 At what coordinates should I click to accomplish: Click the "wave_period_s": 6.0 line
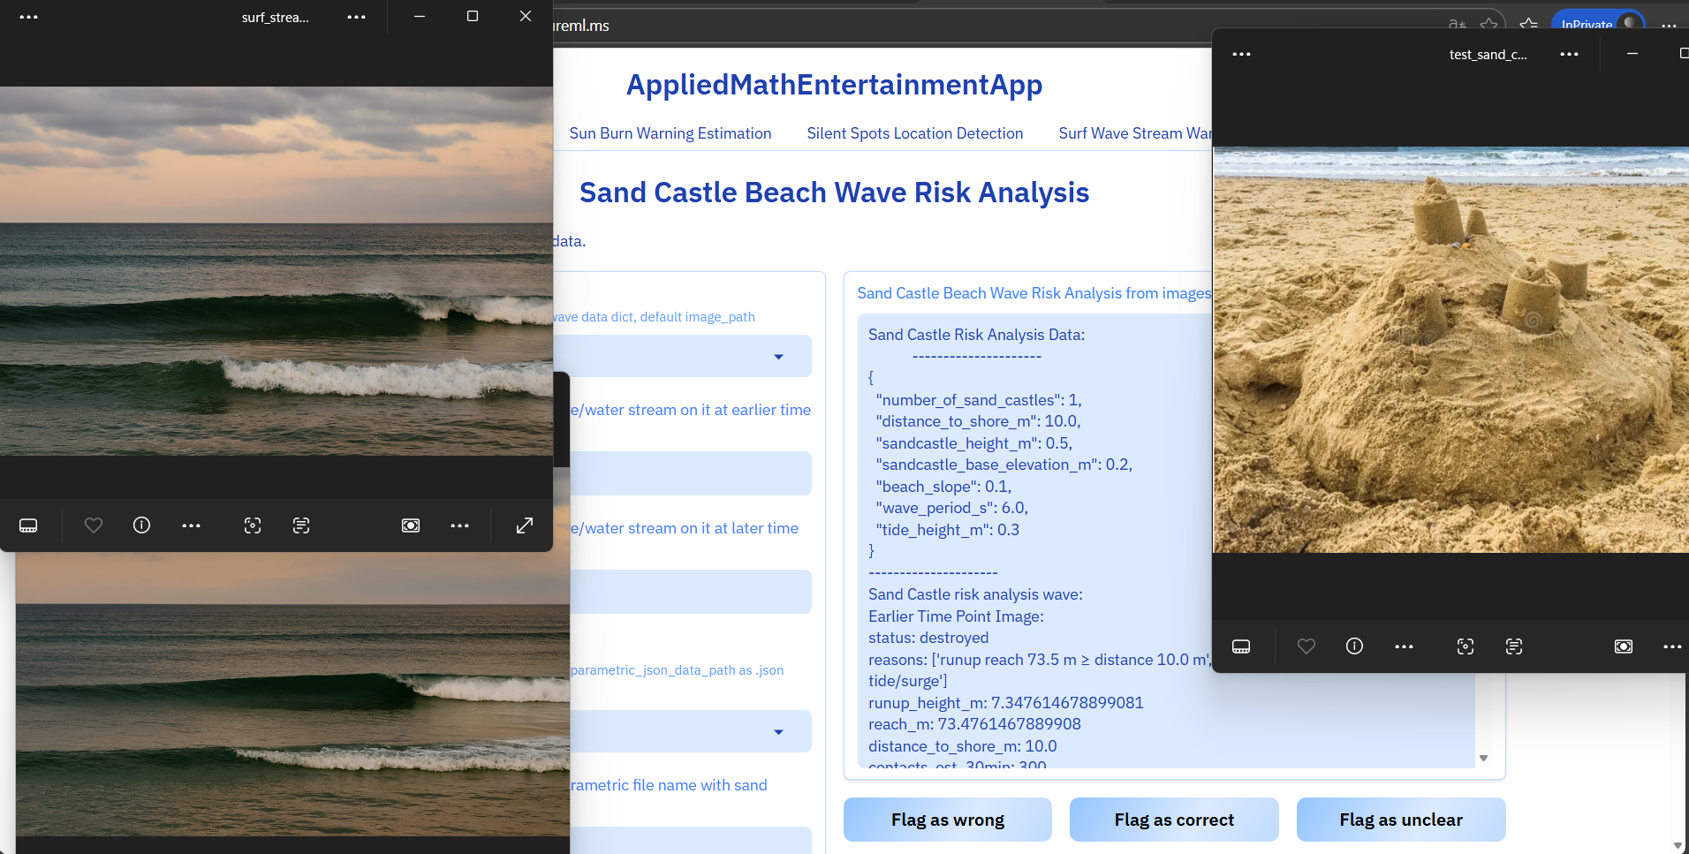[x=952, y=508]
